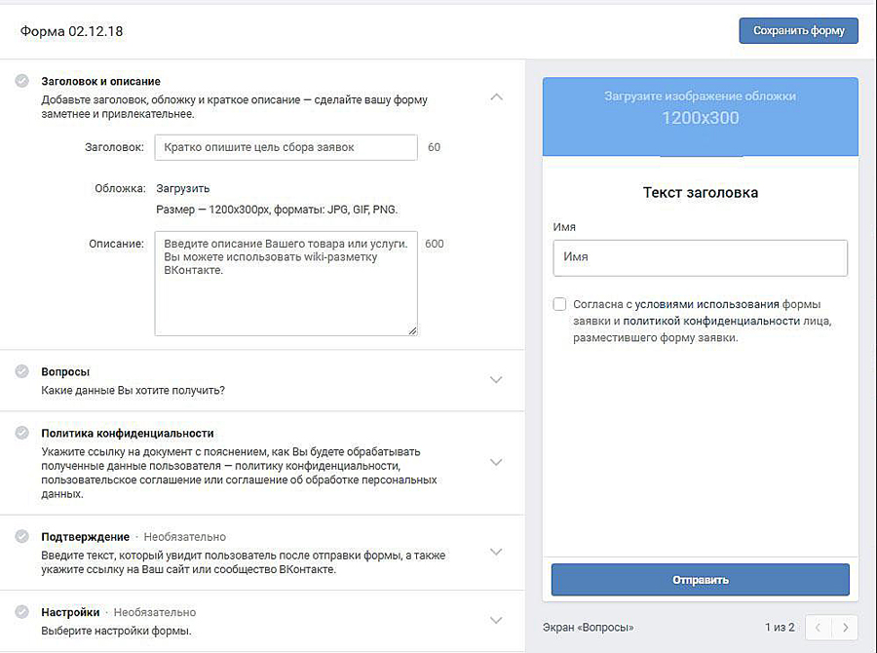This screenshot has height=653, width=877.
Task: Collapse the Заголовок и описание section
Action: (496, 96)
